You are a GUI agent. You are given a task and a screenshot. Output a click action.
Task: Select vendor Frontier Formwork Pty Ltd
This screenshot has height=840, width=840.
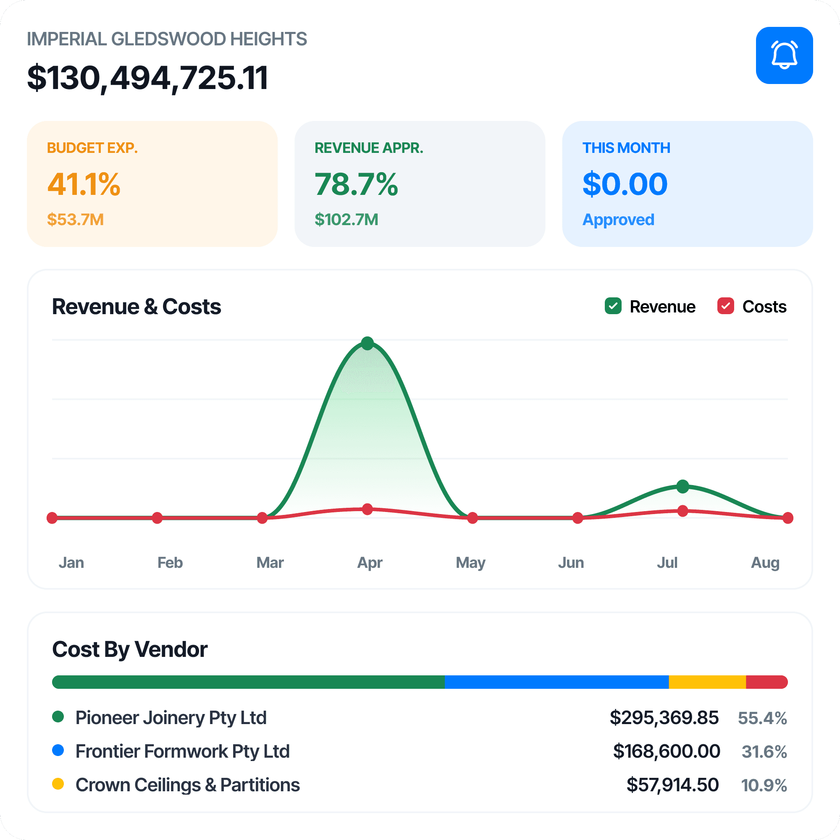183,751
